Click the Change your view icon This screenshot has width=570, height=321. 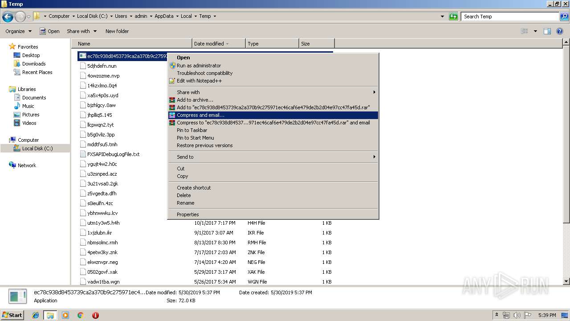pyautogui.click(x=525, y=31)
